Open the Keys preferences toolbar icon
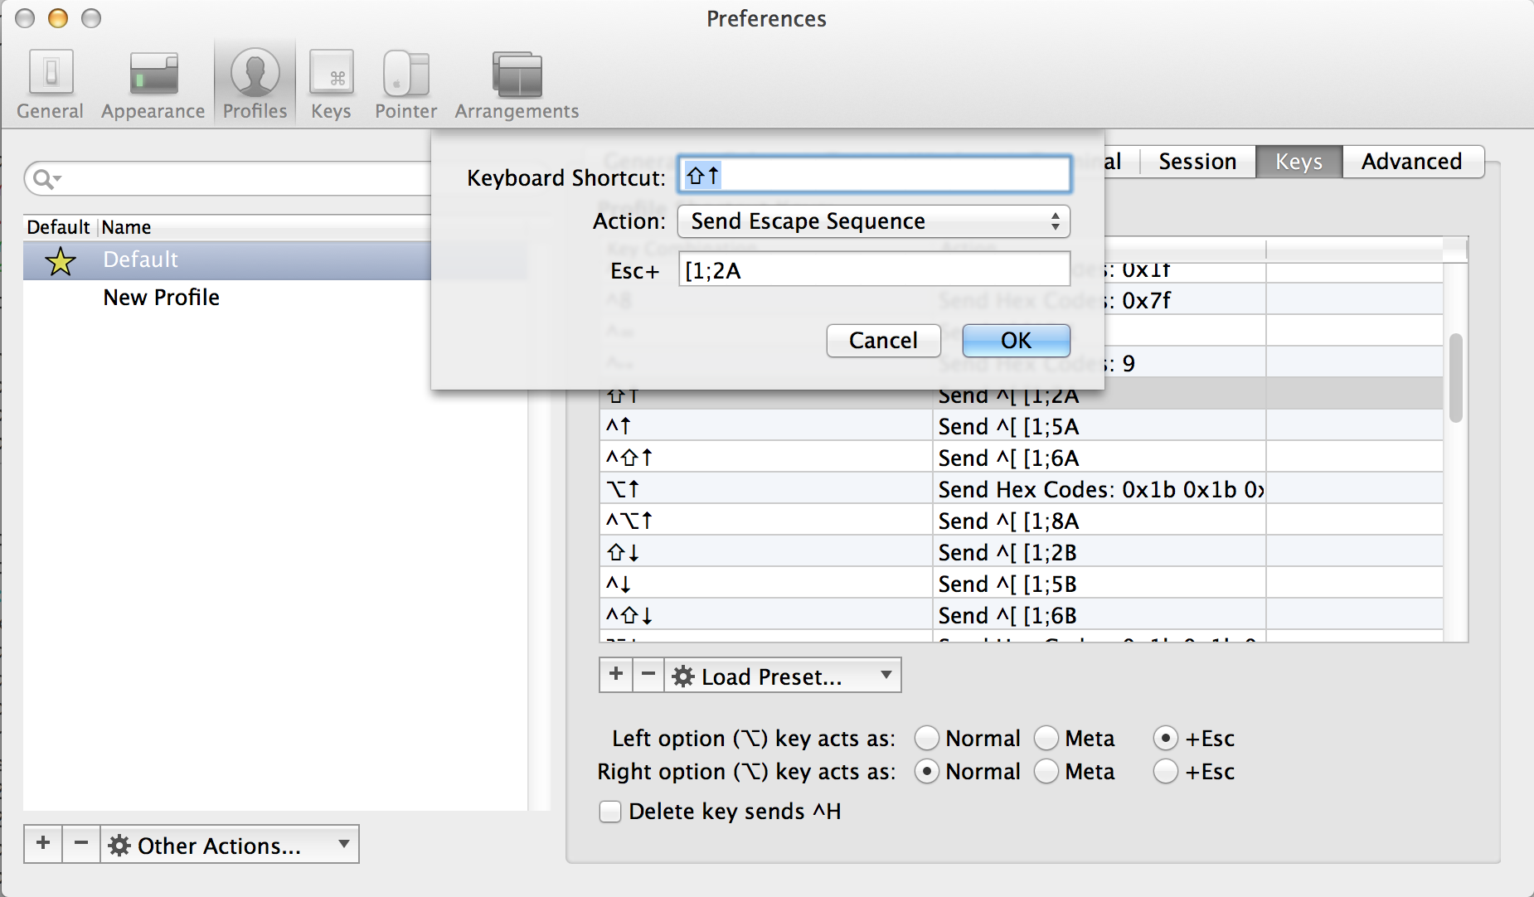 click(331, 85)
